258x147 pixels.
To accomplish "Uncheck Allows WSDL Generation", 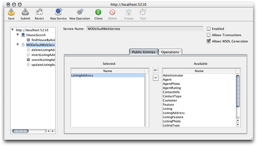I will pyautogui.click(x=208, y=41).
